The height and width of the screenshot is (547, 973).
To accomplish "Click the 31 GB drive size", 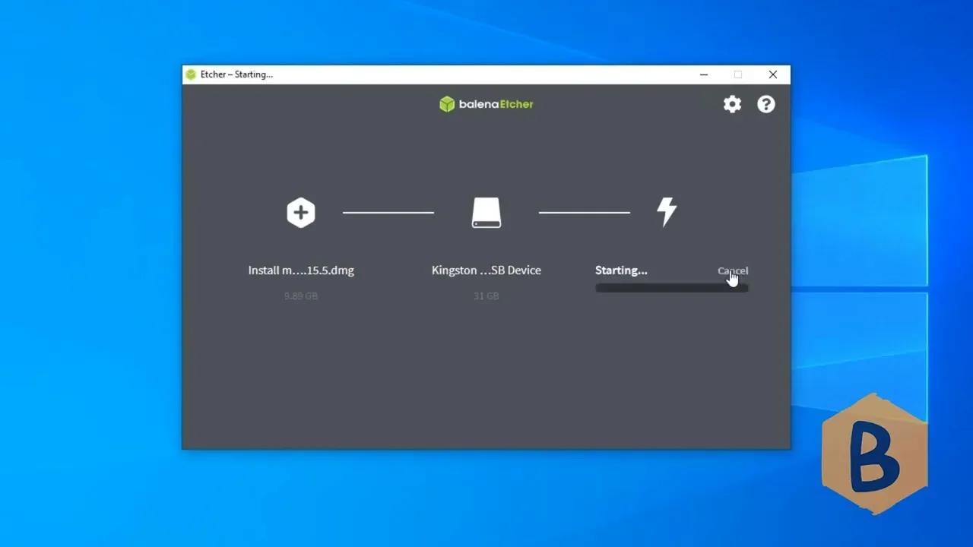I will 486,296.
